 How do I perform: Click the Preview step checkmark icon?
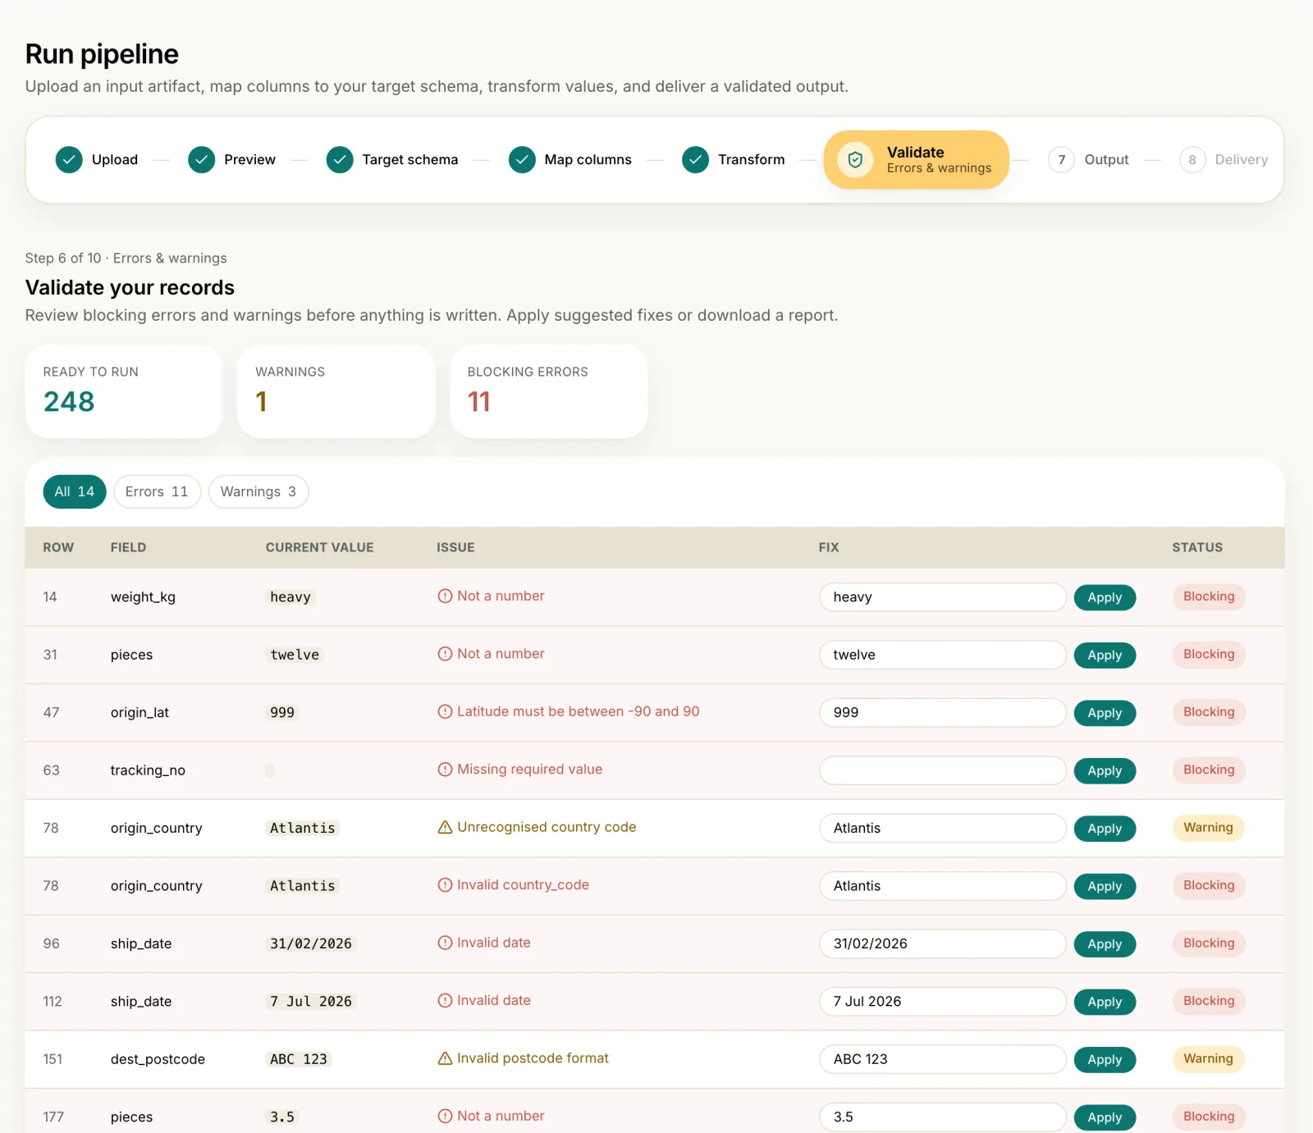pyautogui.click(x=201, y=160)
